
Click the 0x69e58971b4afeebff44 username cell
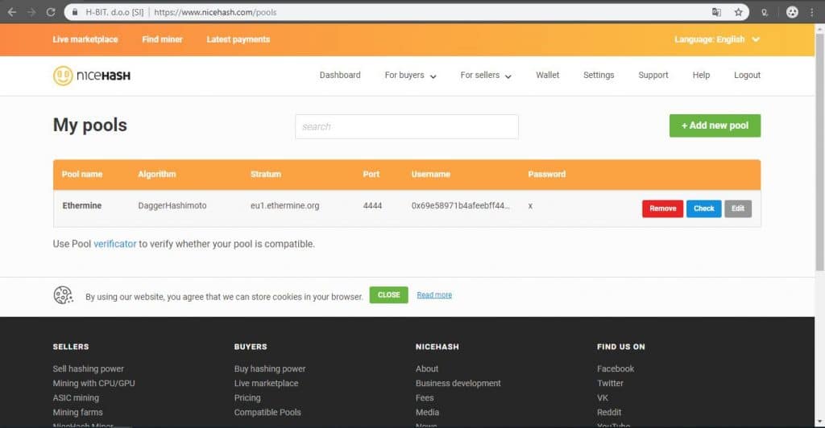click(460, 206)
